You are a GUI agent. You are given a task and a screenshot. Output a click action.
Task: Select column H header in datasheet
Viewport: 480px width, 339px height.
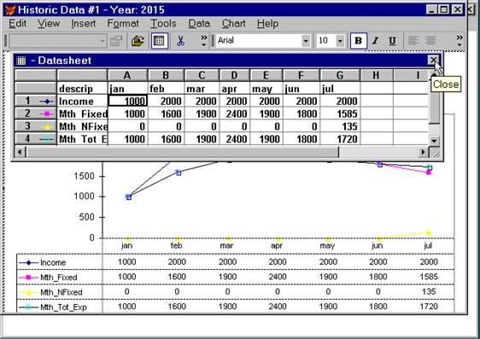click(x=376, y=76)
